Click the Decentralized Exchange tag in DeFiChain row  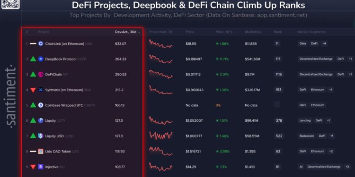coord(316,74)
